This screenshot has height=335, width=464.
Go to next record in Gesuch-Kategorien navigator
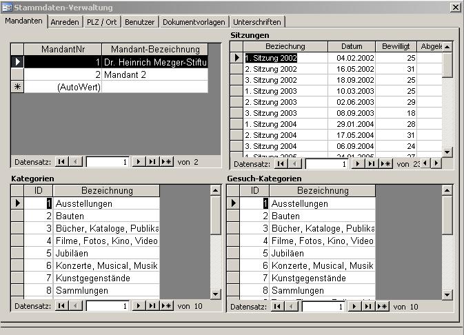354,307
